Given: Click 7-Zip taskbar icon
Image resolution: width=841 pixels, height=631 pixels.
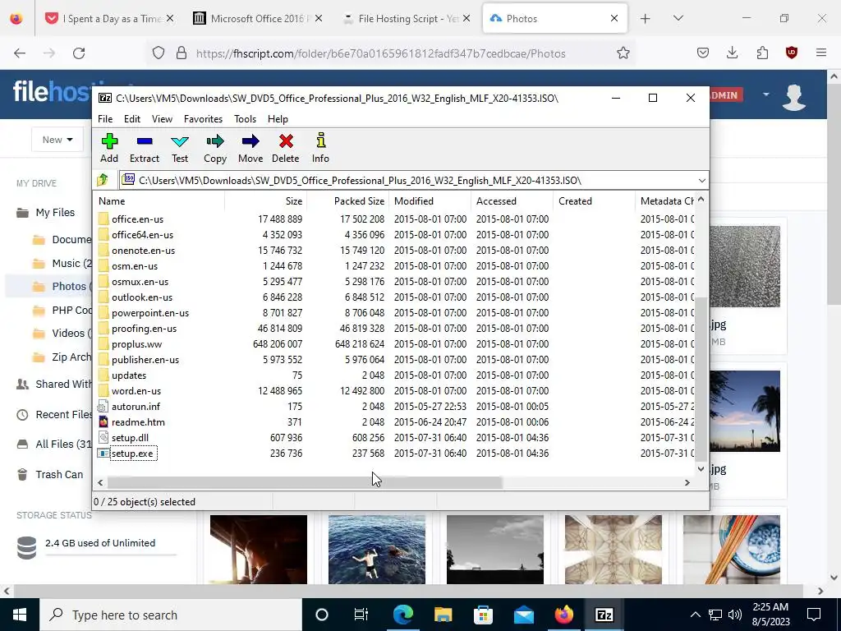Looking at the screenshot, I should pos(604,615).
